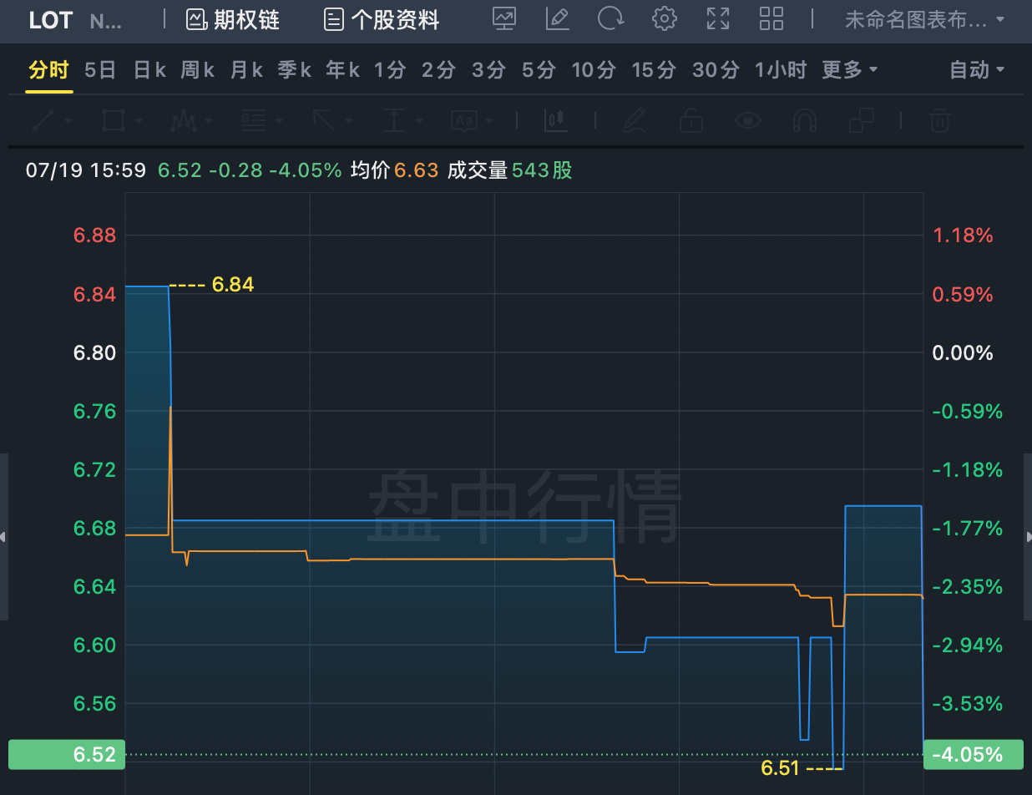Image resolution: width=1032 pixels, height=795 pixels.
Task: Open chart settings gear icon
Action: (665, 18)
